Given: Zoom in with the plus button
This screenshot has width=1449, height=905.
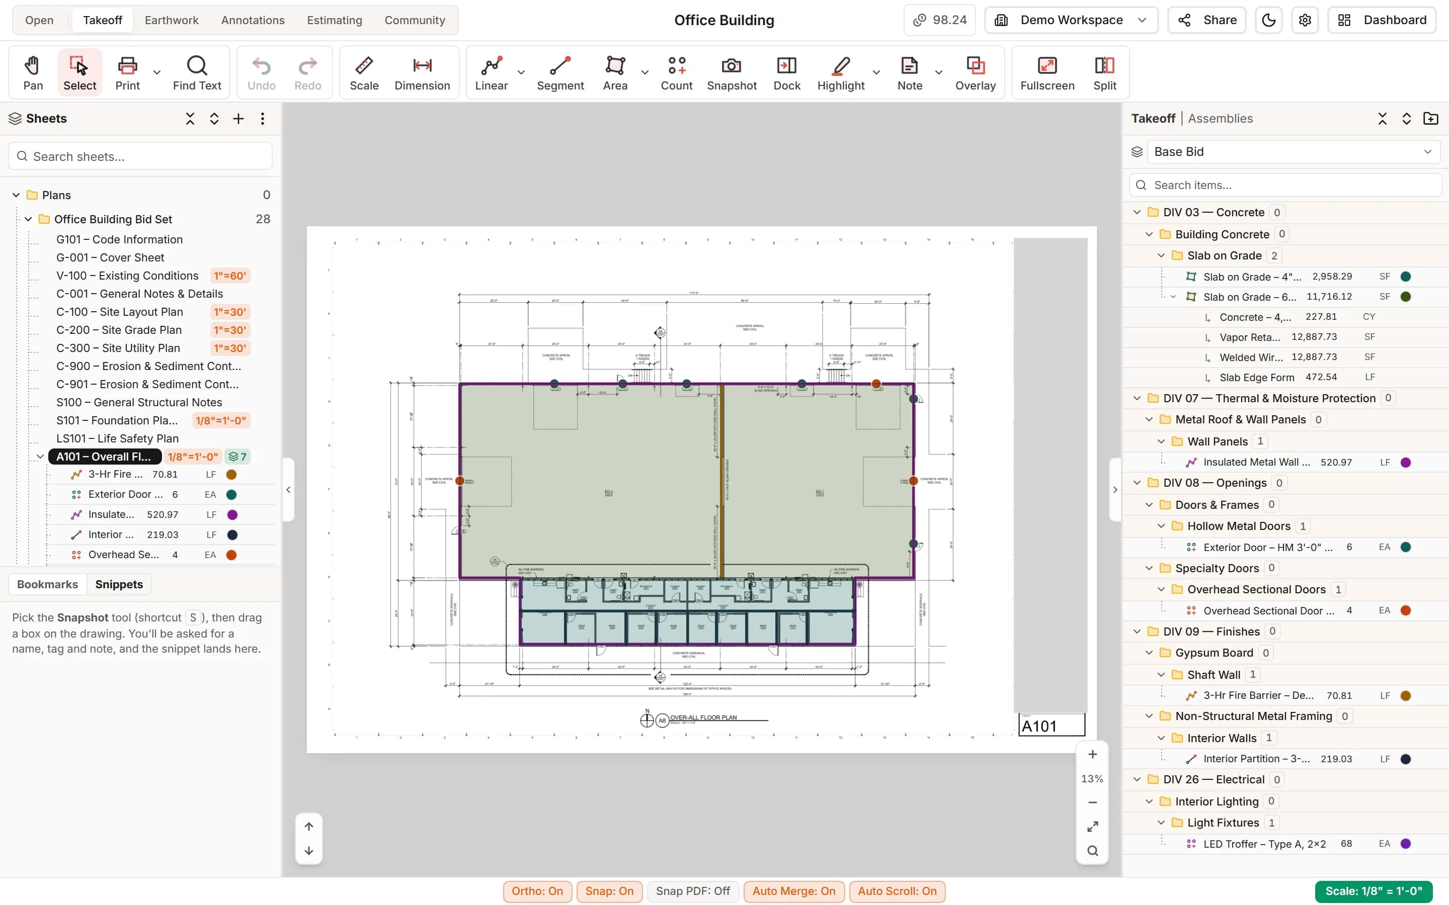Looking at the screenshot, I should coord(1092,754).
